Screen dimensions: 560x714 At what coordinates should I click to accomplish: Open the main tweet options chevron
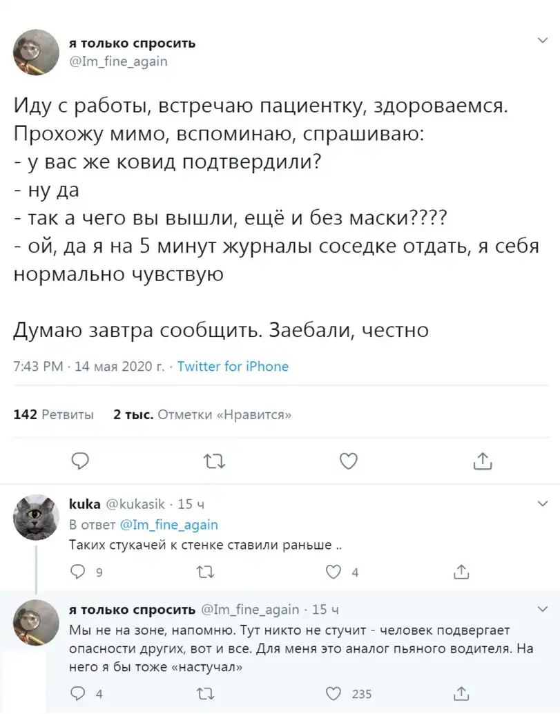pos(542,41)
